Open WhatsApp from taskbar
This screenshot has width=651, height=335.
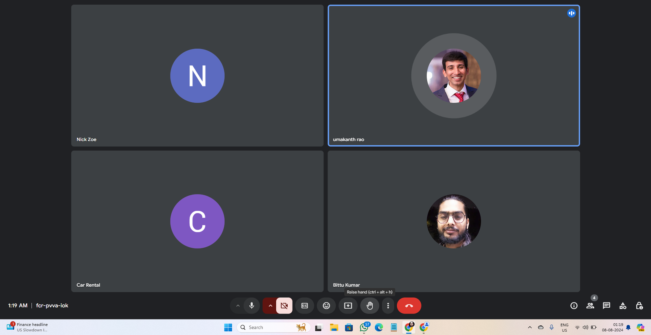[364, 327]
